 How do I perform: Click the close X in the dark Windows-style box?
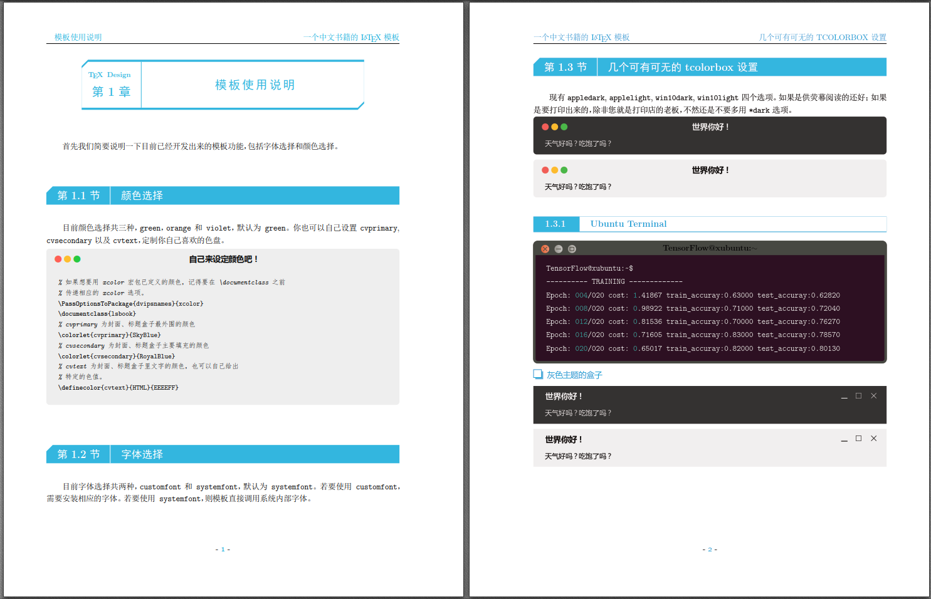point(874,396)
